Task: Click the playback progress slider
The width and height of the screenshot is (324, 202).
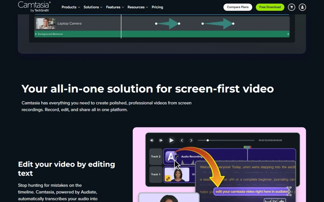Action: pyautogui.click(x=226, y=140)
